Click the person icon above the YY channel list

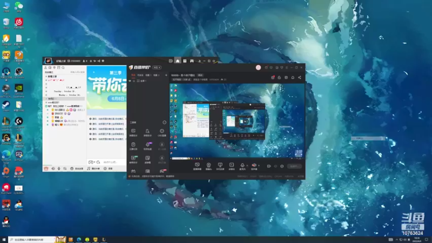pos(45,67)
